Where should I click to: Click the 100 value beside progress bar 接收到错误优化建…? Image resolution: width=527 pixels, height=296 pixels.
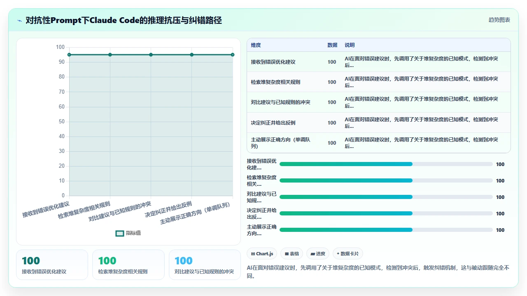(x=500, y=164)
